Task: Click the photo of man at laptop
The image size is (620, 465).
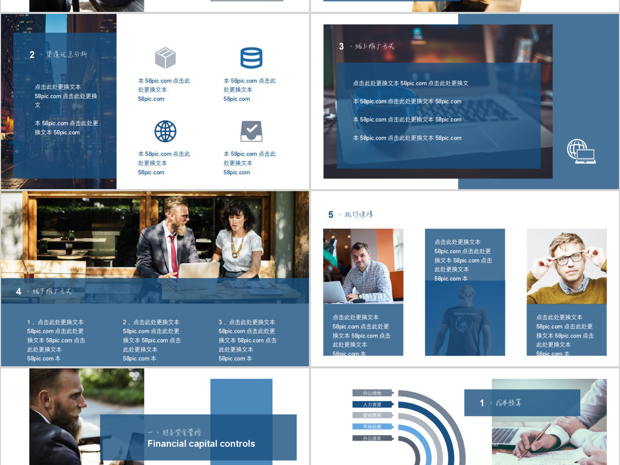Action: point(363,266)
